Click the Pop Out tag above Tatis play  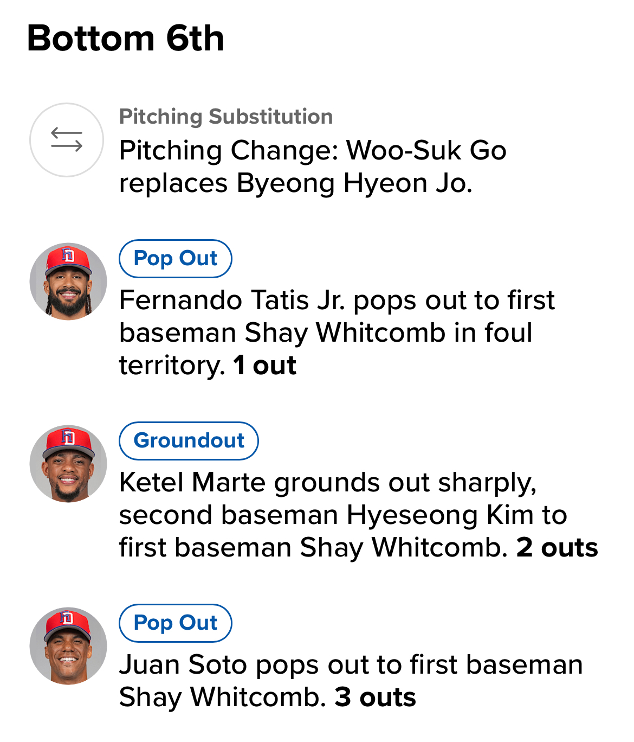[176, 259]
